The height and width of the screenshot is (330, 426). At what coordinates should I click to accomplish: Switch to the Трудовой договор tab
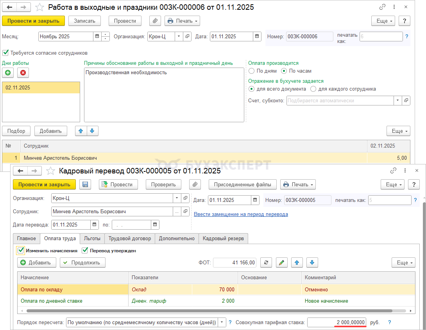[130, 238]
